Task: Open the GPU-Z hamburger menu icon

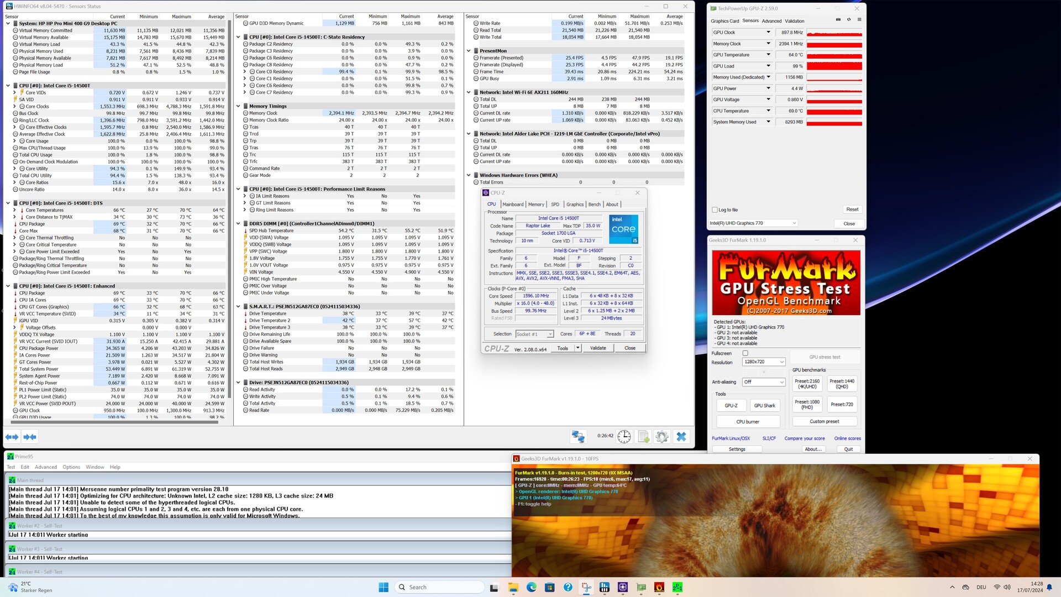Action: pyautogui.click(x=859, y=20)
